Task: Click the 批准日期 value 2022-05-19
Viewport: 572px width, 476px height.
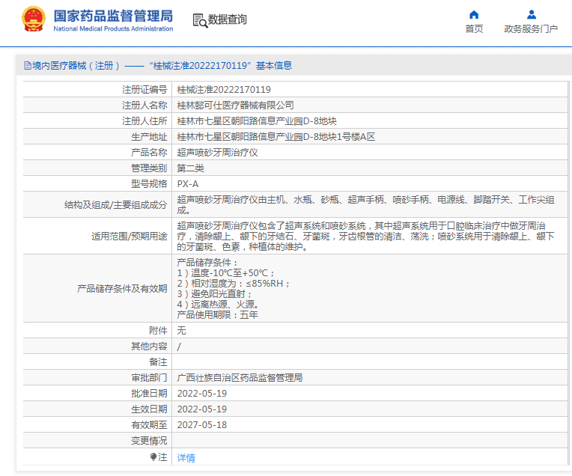Action: coord(201,394)
